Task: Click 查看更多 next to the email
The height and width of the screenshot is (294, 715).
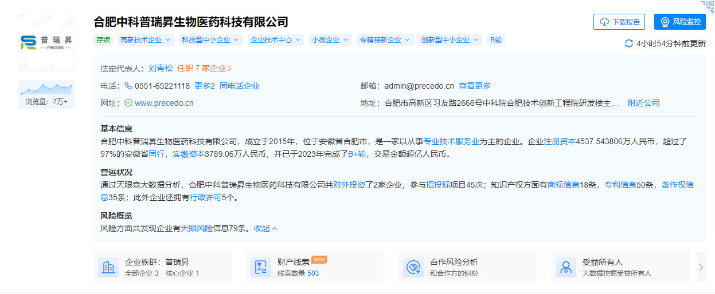Action: tap(475, 86)
